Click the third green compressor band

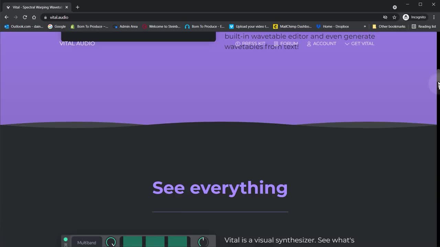[177, 242]
